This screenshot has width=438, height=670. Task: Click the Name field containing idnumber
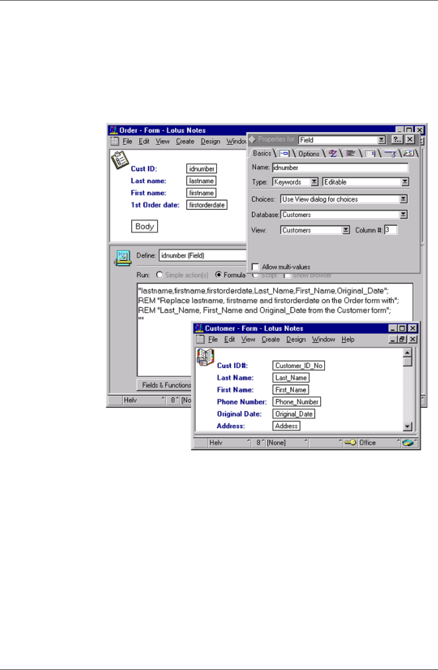(x=340, y=168)
